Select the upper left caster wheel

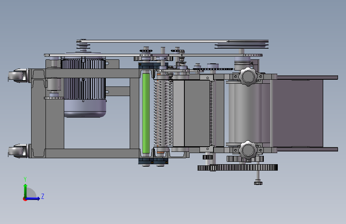coord(18,76)
